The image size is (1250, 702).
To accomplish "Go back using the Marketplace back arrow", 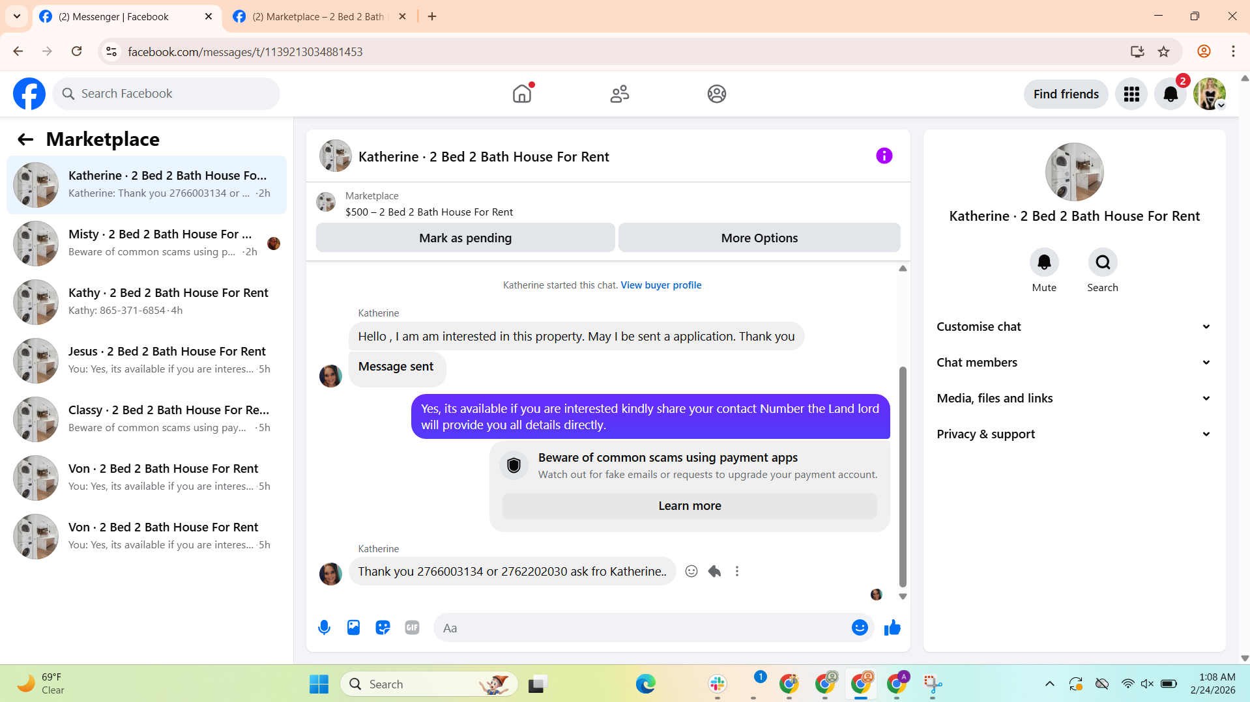I will coord(25,139).
